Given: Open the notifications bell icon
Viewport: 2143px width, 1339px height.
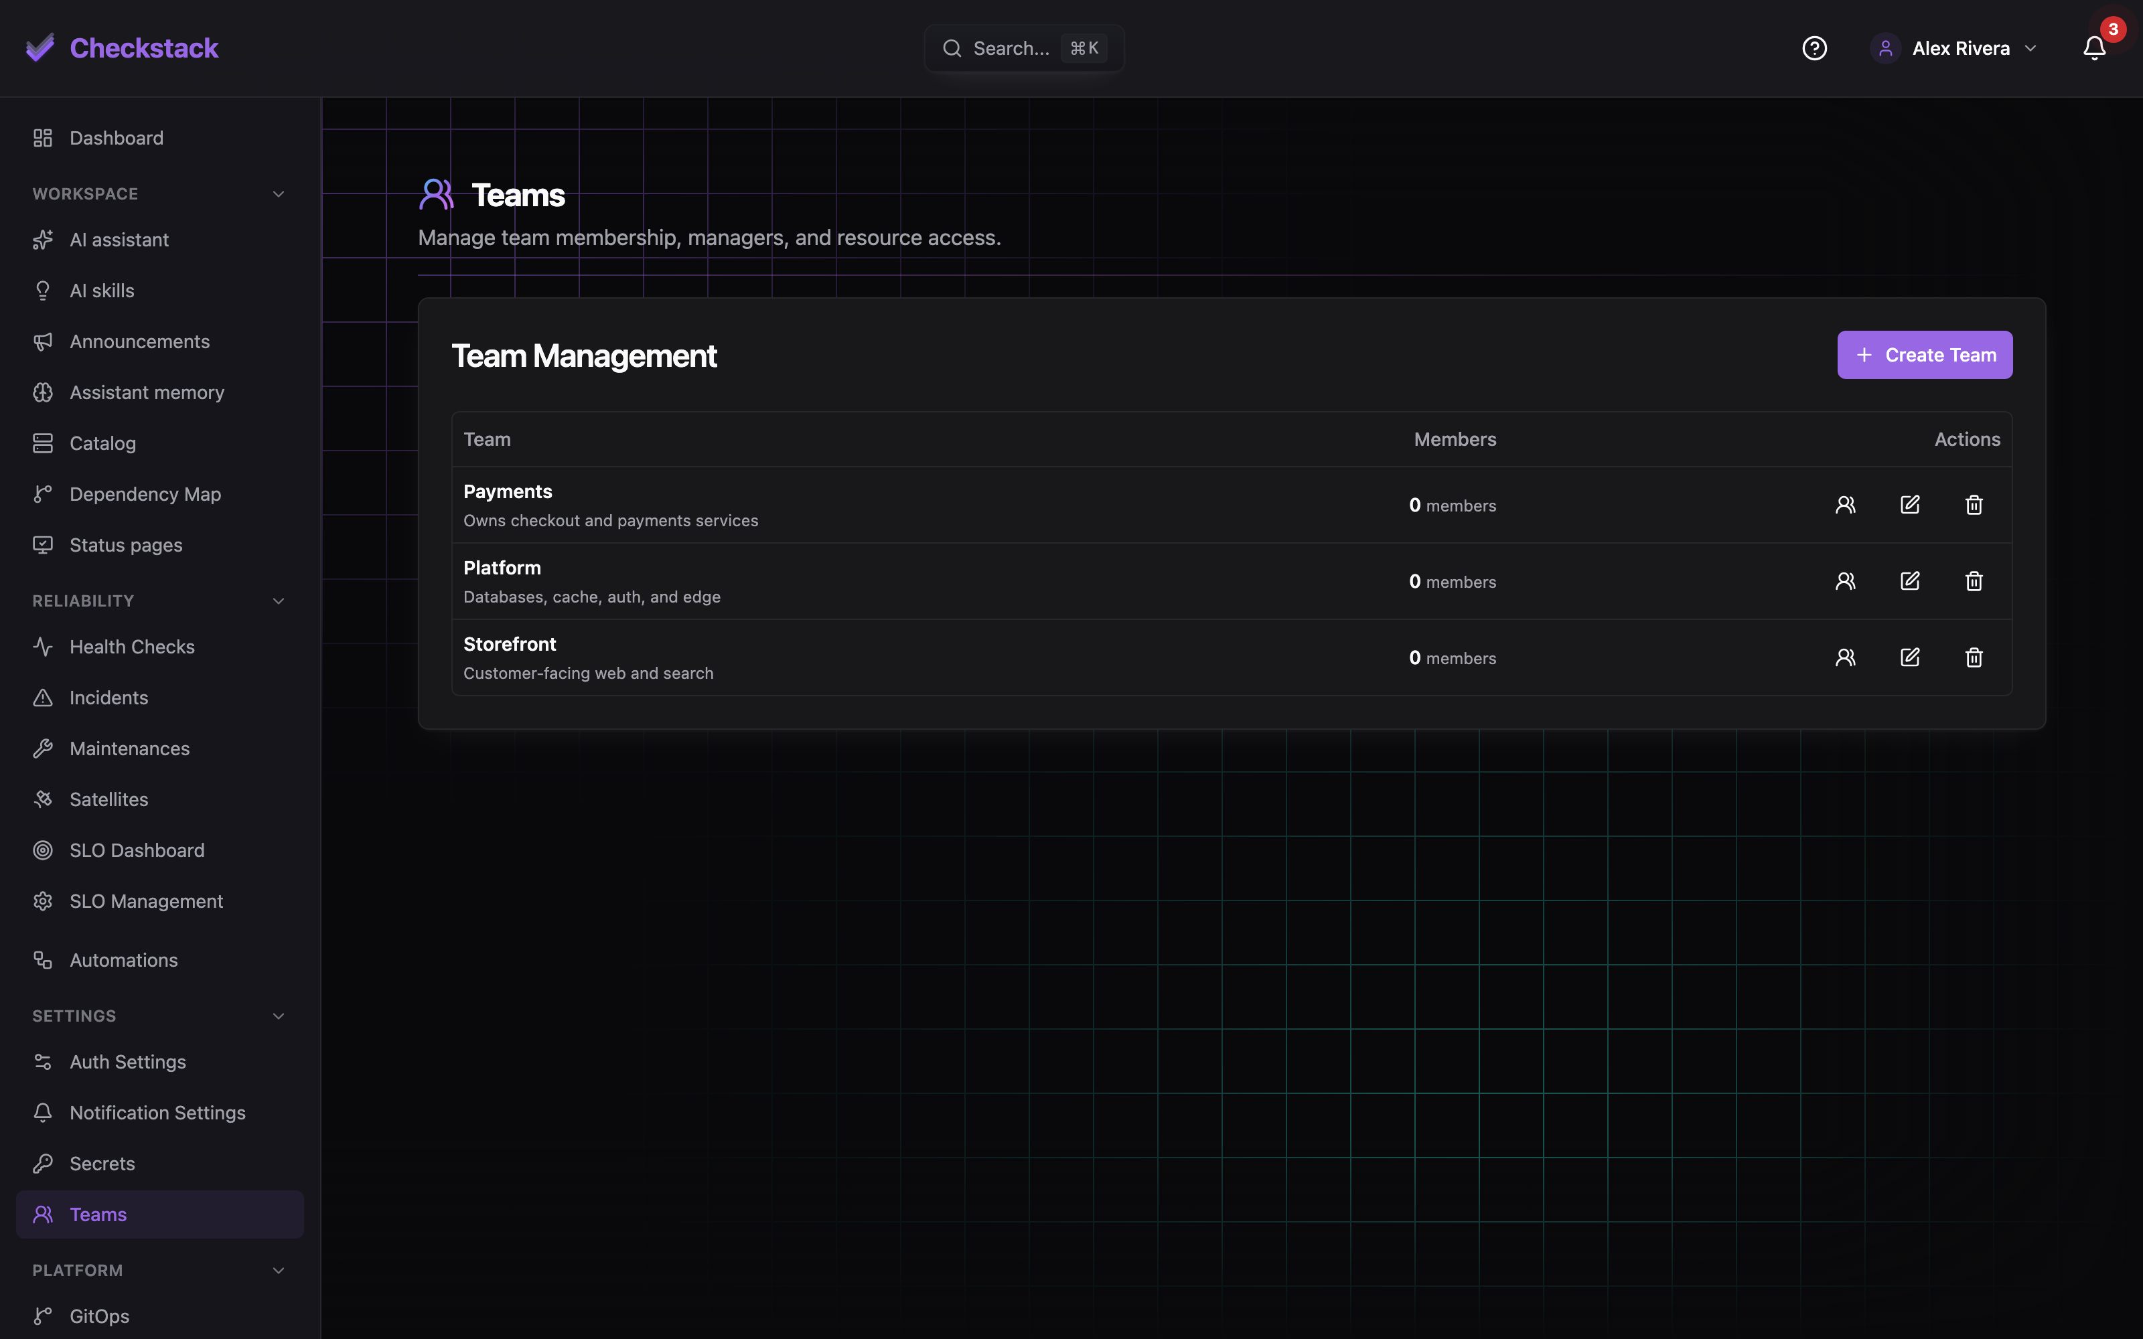Looking at the screenshot, I should 2094,48.
